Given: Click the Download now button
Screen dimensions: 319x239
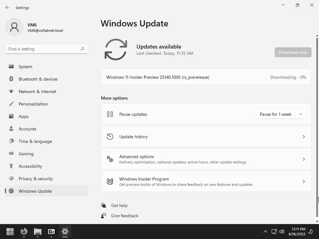Looking at the screenshot, I should (293, 52).
